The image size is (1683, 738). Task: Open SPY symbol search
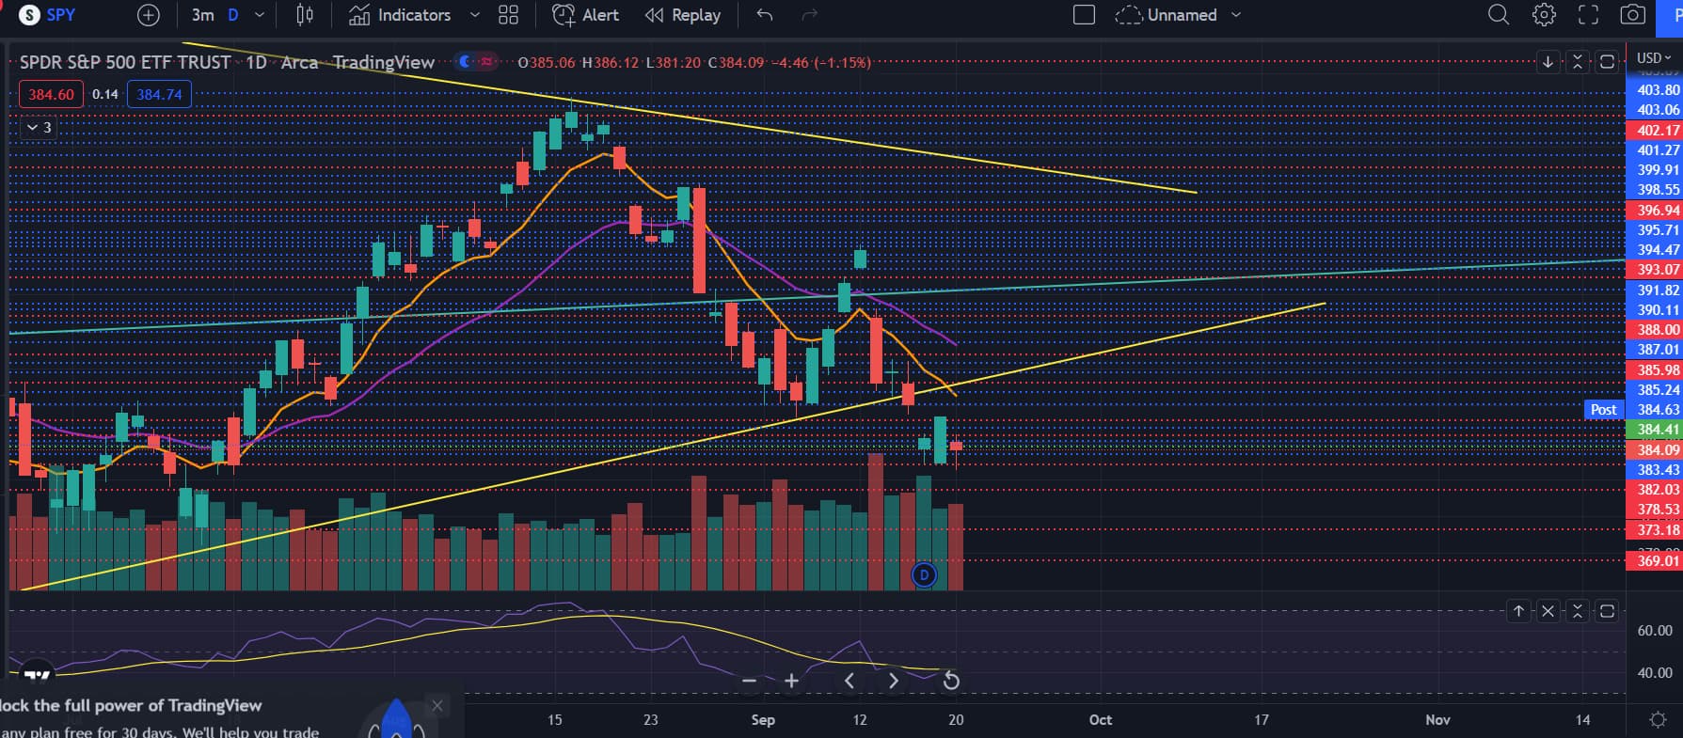pos(47,15)
